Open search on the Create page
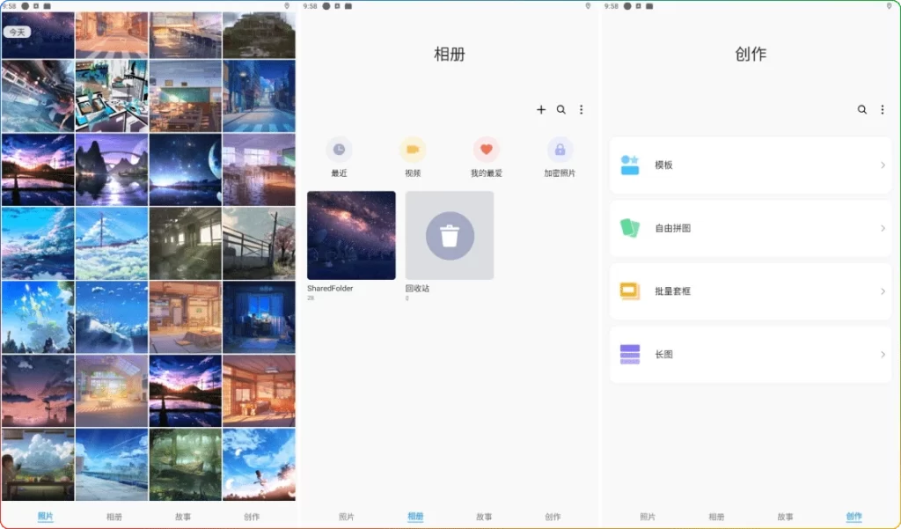The width and height of the screenshot is (901, 529). 862,109
